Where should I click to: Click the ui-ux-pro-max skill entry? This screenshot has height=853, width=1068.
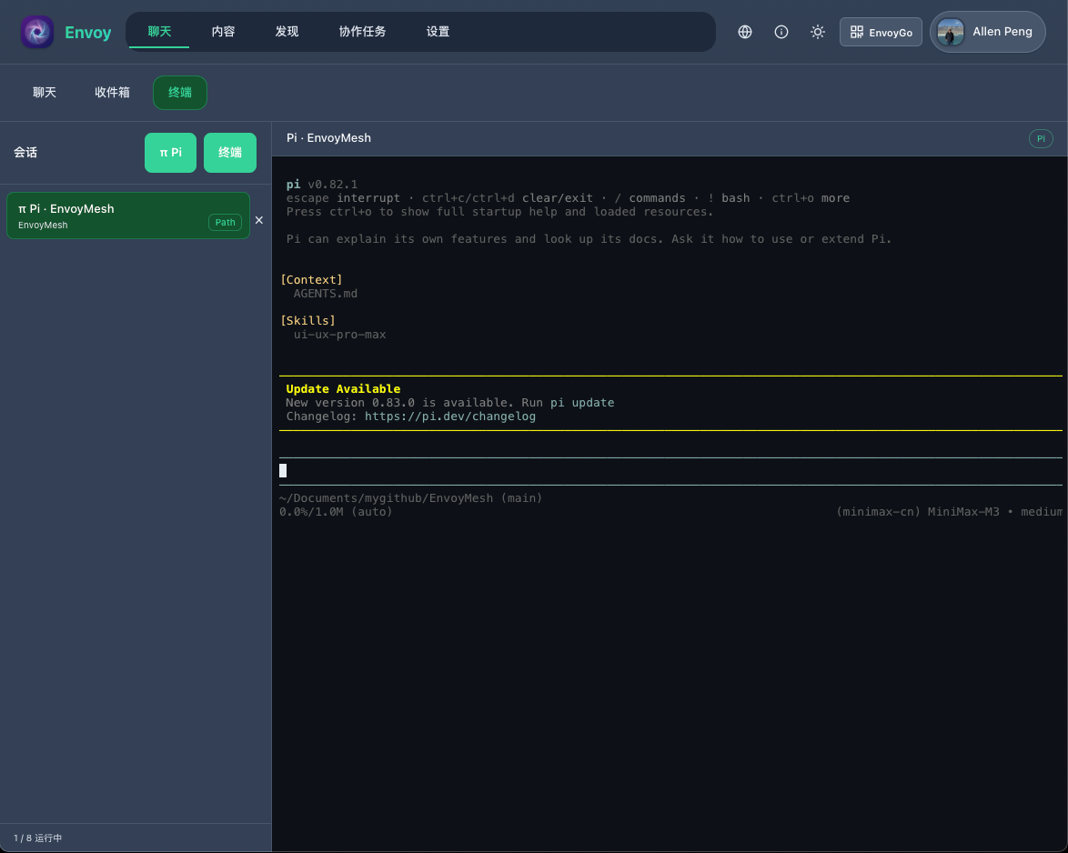coord(340,335)
